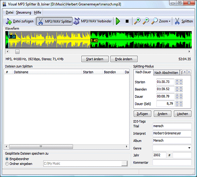Show more splitting-mode tabs with right arrow
This screenshot has width=197, height=177.
pos(189,72)
